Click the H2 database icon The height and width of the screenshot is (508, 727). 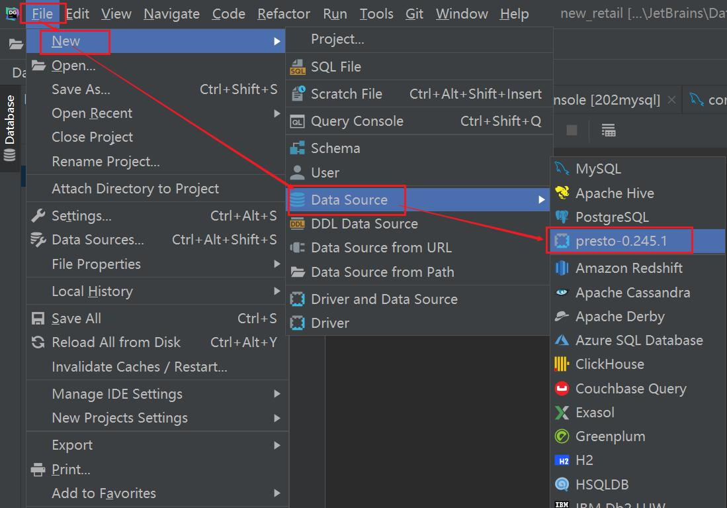[562, 460]
